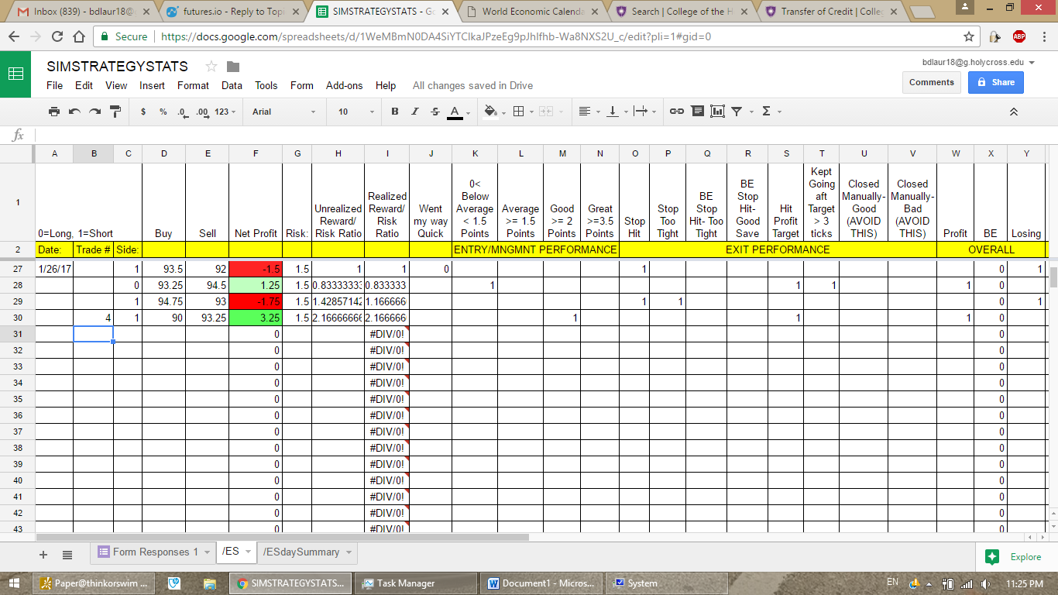The image size is (1058, 595).
Task: Open the Data menu
Action: click(232, 85)
